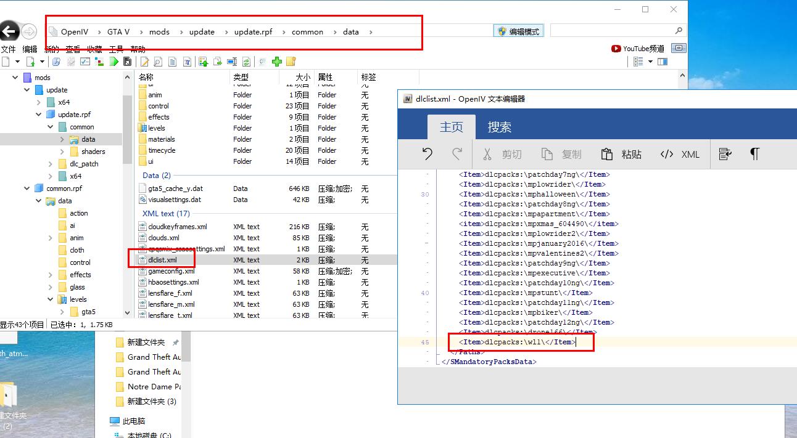The height and width of the screenshot is (438, 797).
Task: Click the tree panel vertical scrollbar
Action: [x=128, y=129]
